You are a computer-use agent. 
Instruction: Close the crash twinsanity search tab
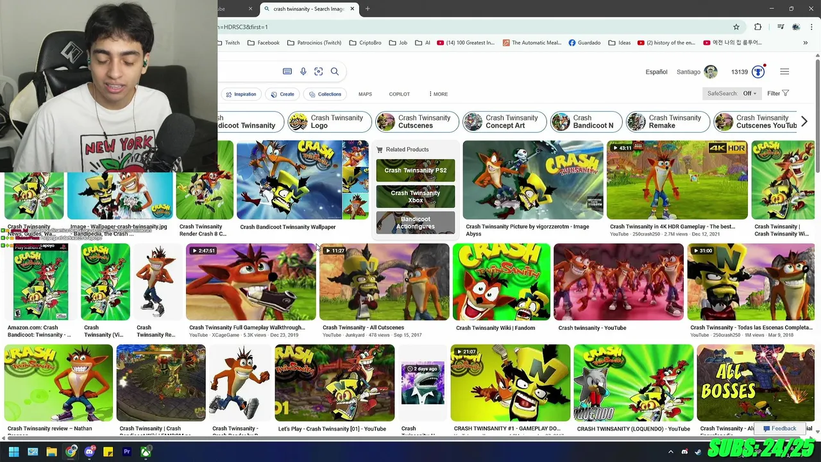(x=352, y=9)
